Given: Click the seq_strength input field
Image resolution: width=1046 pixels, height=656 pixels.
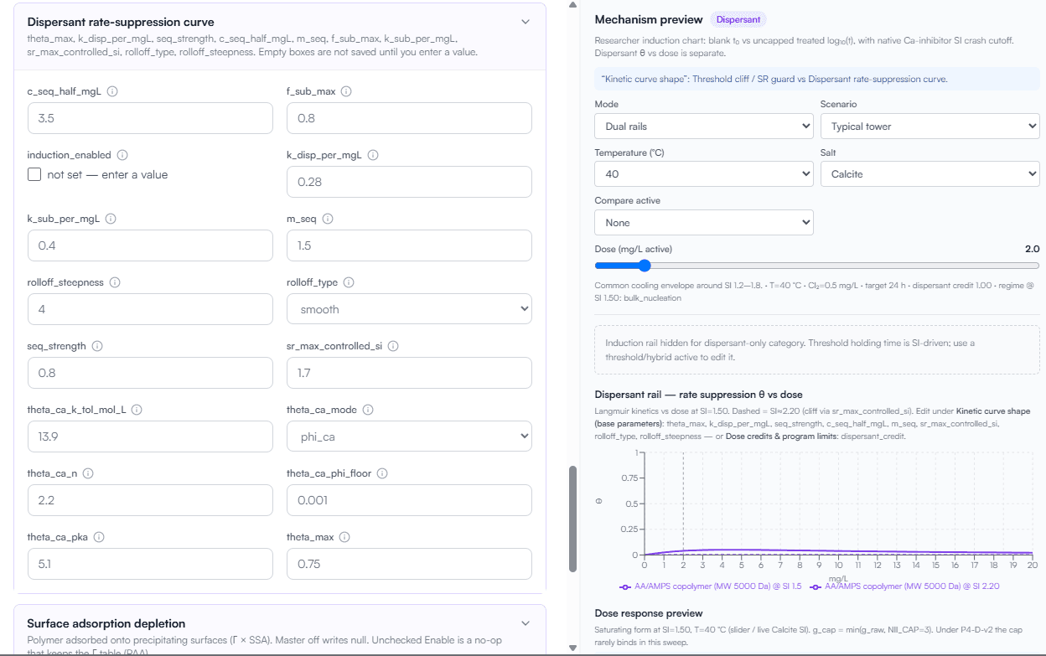Looking at the screenshot, I should point(150,373).
